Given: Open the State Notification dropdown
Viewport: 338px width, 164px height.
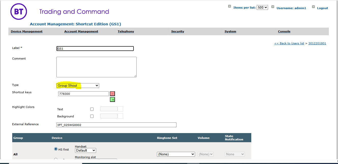Looking at the screenshot, I should pyautogui.click(x=235, y=154).
